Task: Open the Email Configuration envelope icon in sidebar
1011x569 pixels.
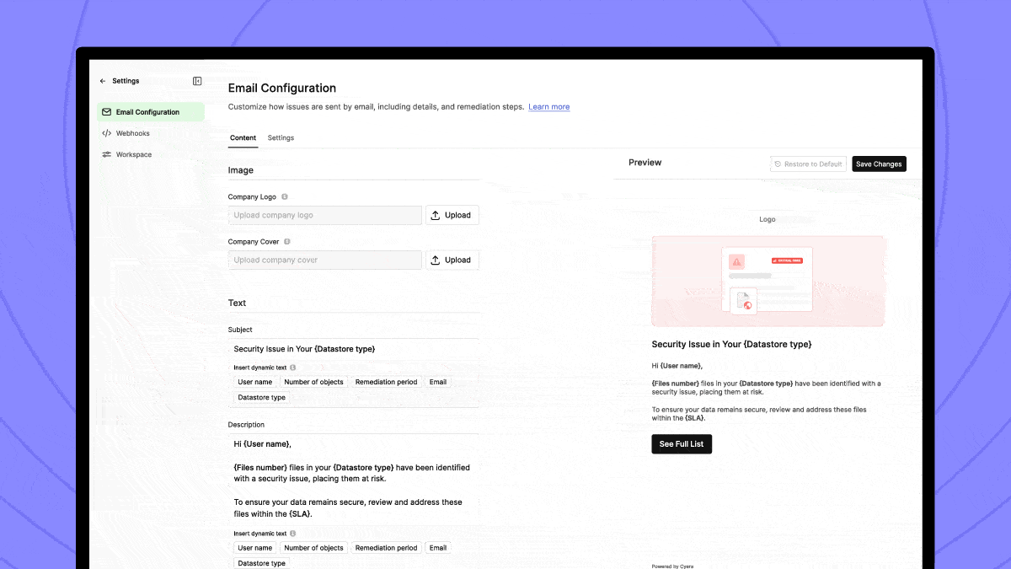Action: click(x=106, y=111)
